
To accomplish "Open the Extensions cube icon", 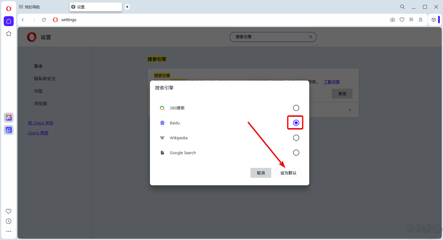I will coord(434,19).
